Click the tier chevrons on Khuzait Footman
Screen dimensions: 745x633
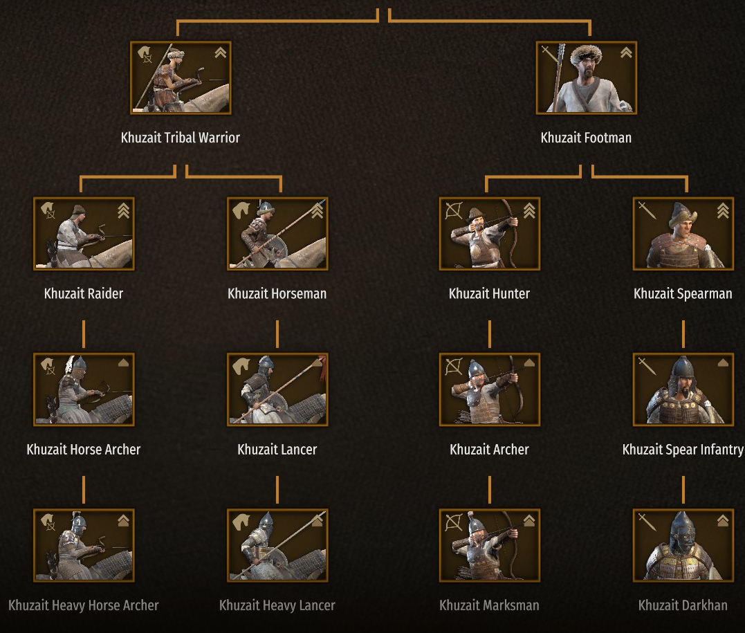626,53
